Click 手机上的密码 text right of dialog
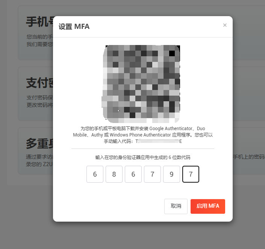Viewport: 265px width, 249px height. click(x=249, y=157)
